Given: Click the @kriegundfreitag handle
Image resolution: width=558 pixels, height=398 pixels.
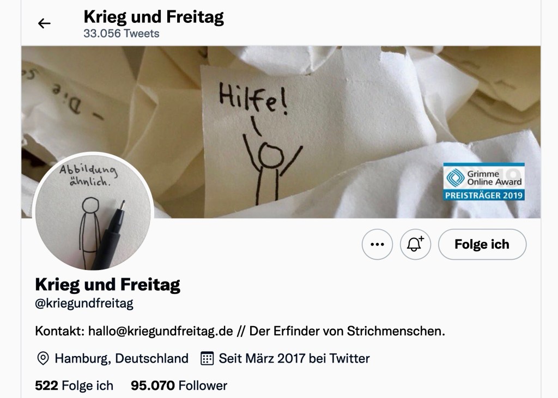Looking at the screenshot, I should click(84, 304).
